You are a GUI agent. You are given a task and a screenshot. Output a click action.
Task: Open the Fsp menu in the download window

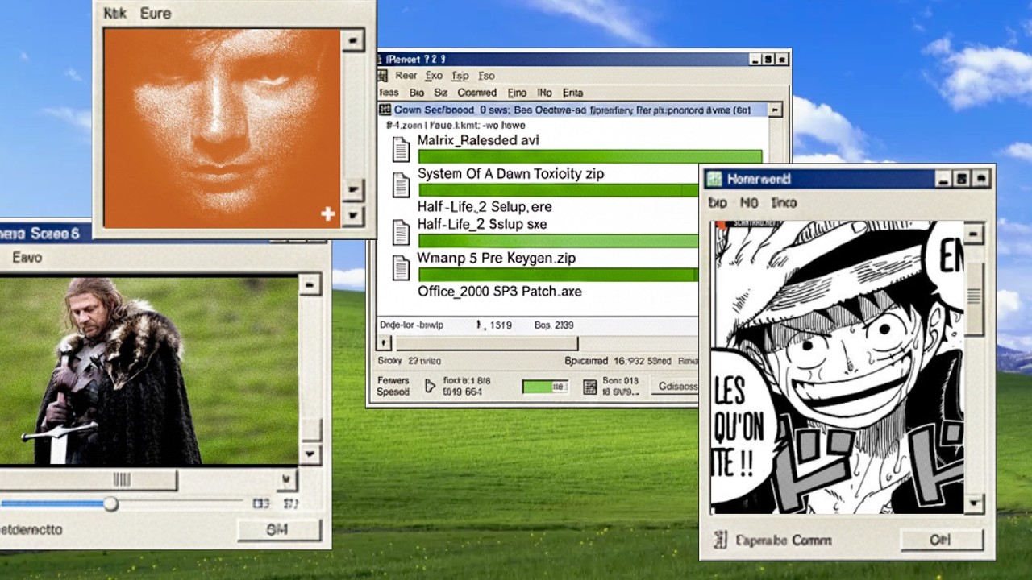coord(460,76)
